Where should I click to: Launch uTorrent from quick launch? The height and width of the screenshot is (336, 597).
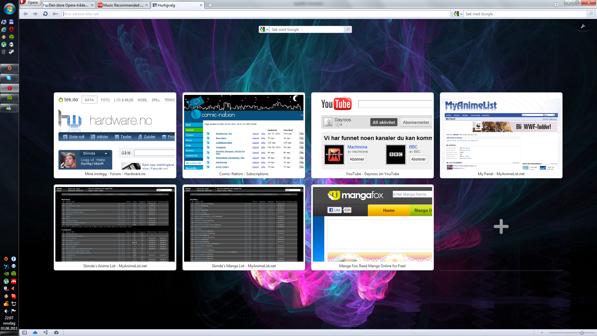pos(4,44)
